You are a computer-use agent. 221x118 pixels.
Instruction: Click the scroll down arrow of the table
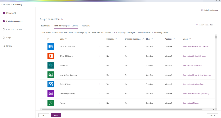pyautogui.click(x=216, y=107)
